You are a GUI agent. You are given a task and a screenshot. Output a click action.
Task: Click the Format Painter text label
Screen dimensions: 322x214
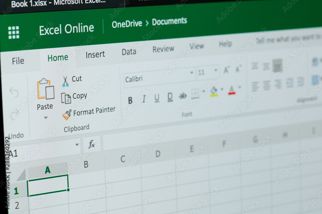pyautogui.click(x=94, y=111)
